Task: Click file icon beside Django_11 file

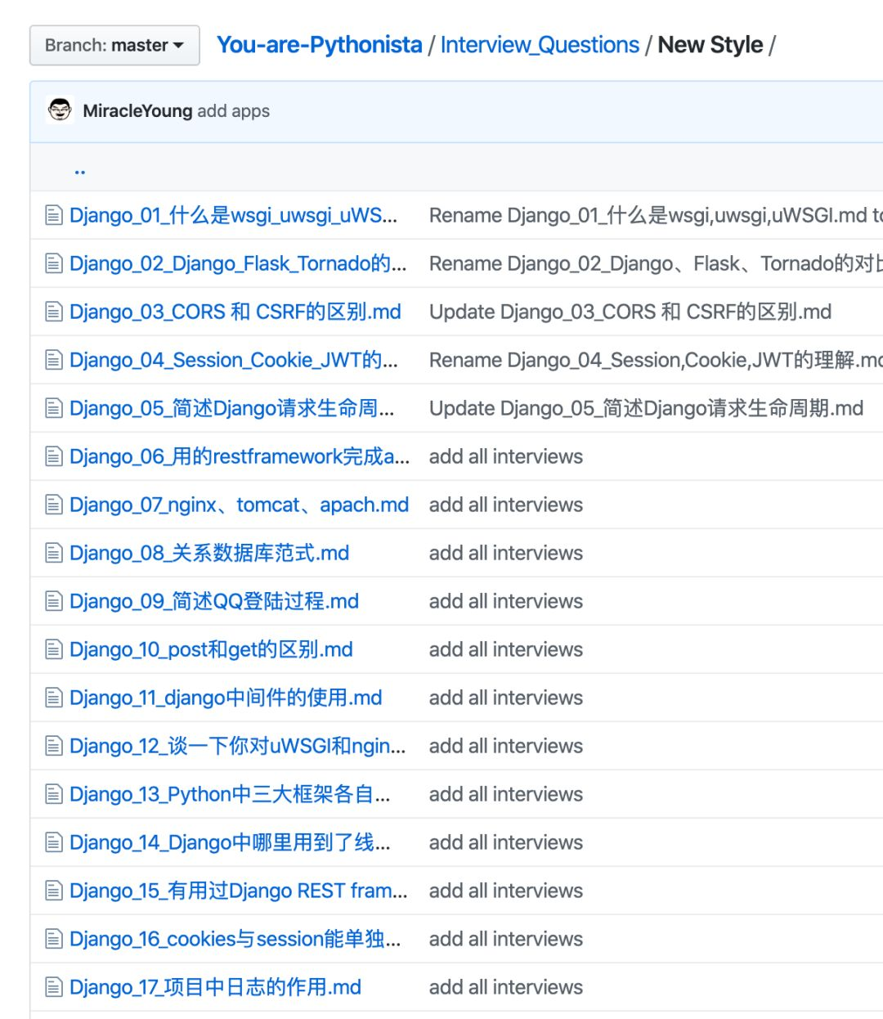Action: [x=54, y=698]
